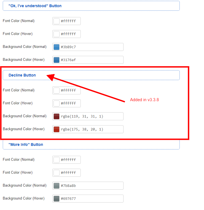Viewport: 204px width, 210px height.
Task: Open the Decline Button section header
Action: click(91, 75)
